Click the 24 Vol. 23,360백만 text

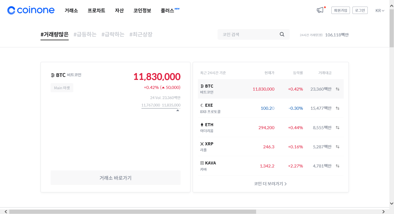[x=165, y=98]
